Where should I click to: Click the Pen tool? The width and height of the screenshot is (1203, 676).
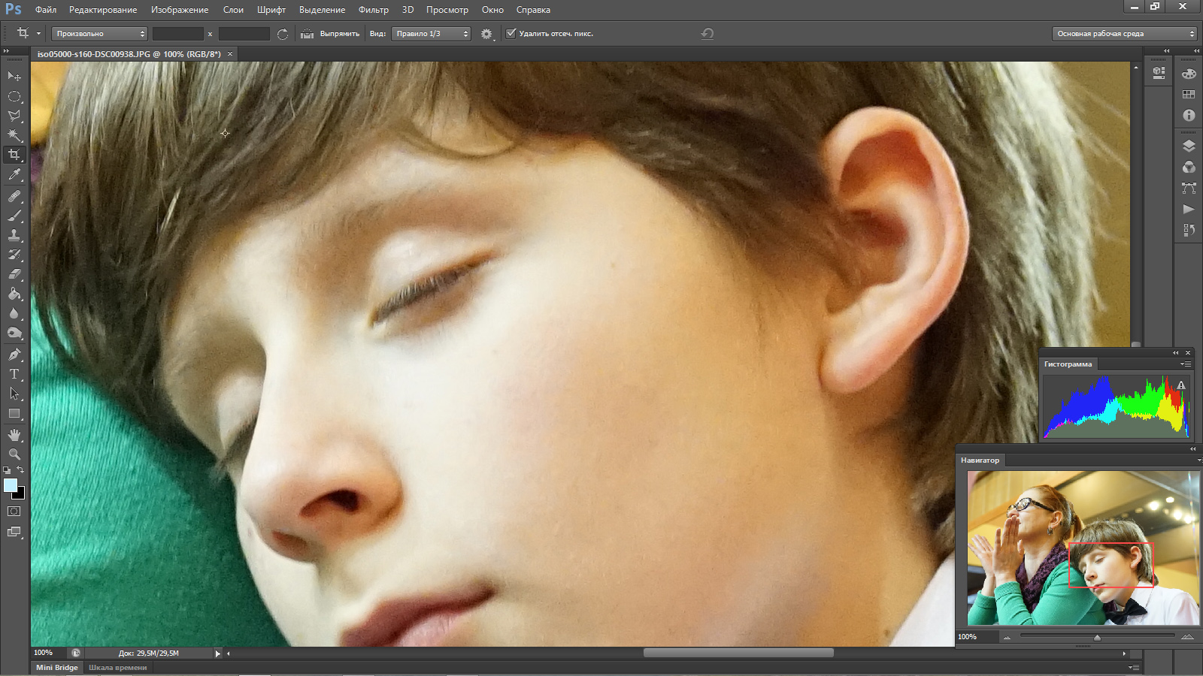coord(14,355)
